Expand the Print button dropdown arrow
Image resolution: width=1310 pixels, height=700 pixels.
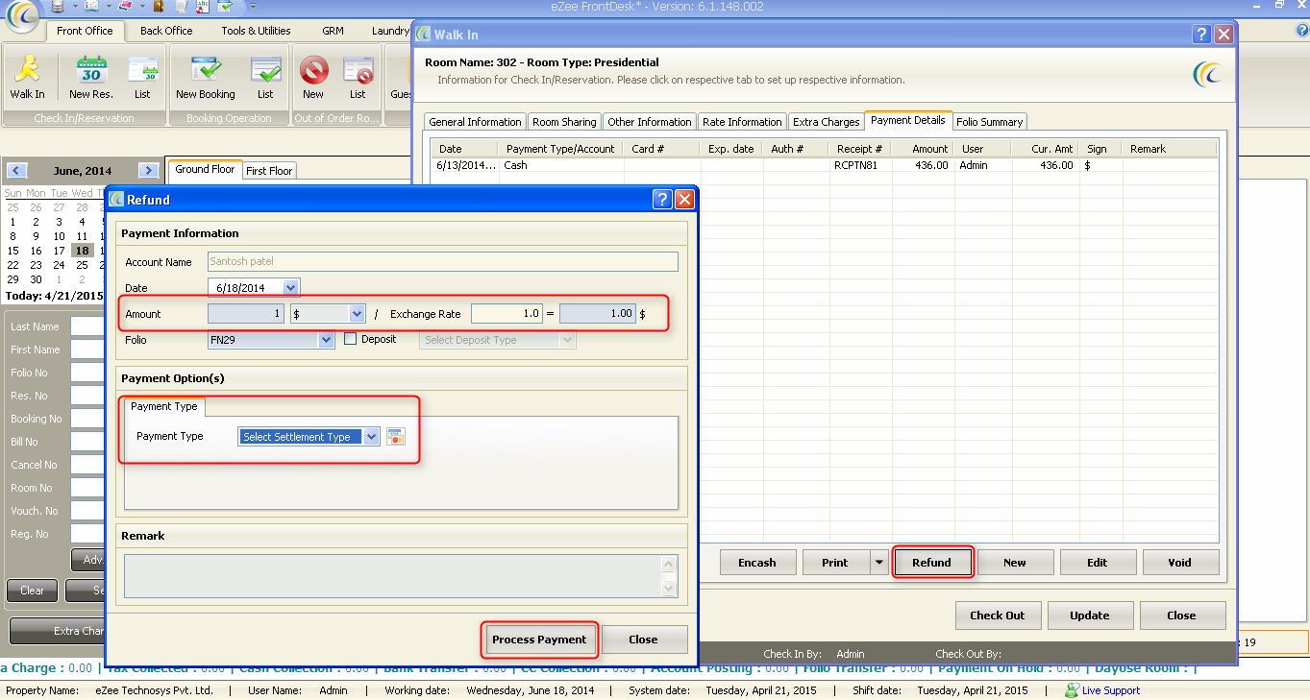(x=878, y=563)
